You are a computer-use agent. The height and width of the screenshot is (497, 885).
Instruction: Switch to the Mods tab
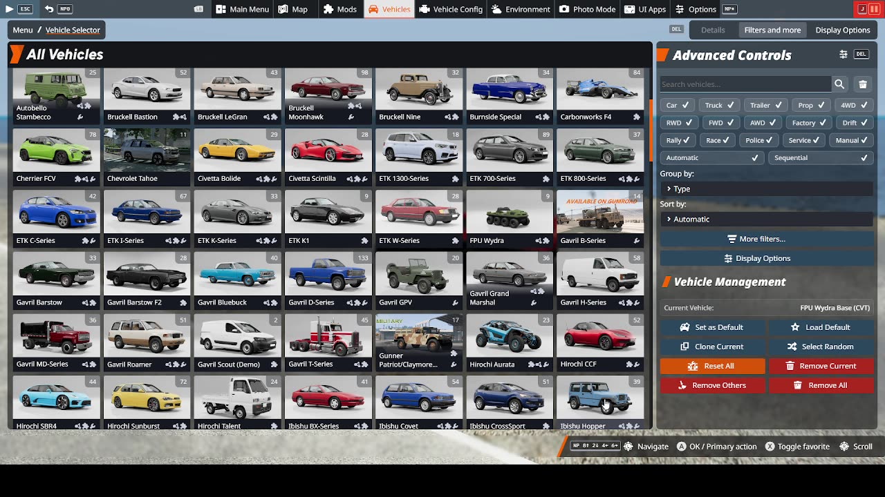click(x=339, y=9)
